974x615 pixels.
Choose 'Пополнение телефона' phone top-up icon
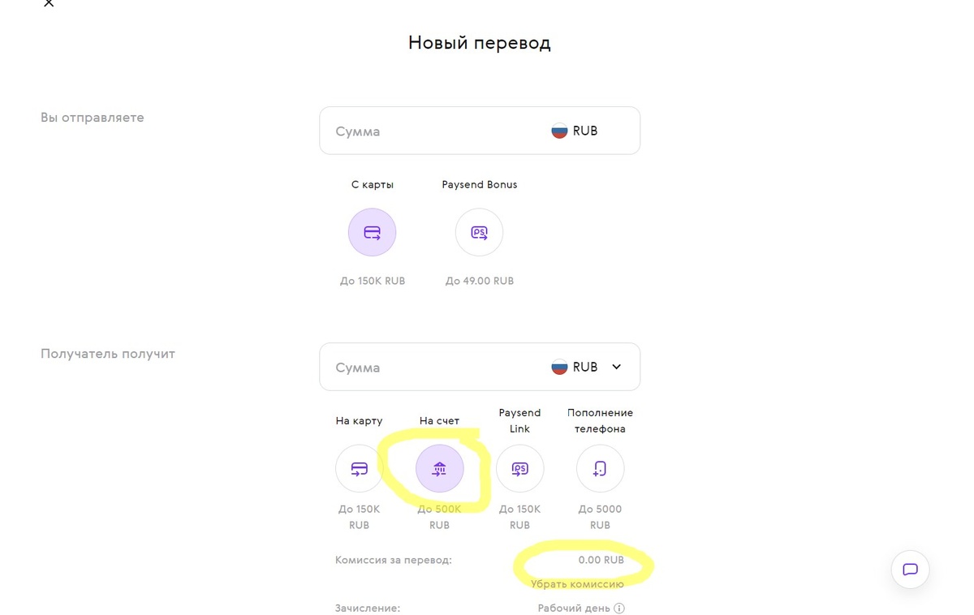click(x=600, y=469)
